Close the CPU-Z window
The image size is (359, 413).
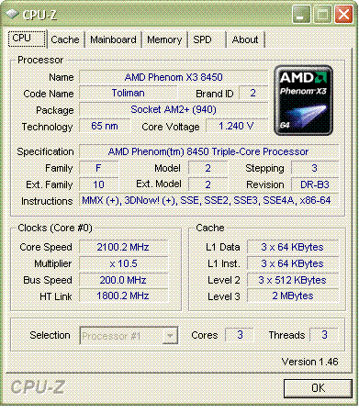tap(343, 15)
